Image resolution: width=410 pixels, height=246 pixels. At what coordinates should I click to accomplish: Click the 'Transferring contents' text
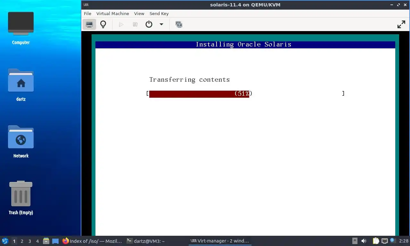189,80
